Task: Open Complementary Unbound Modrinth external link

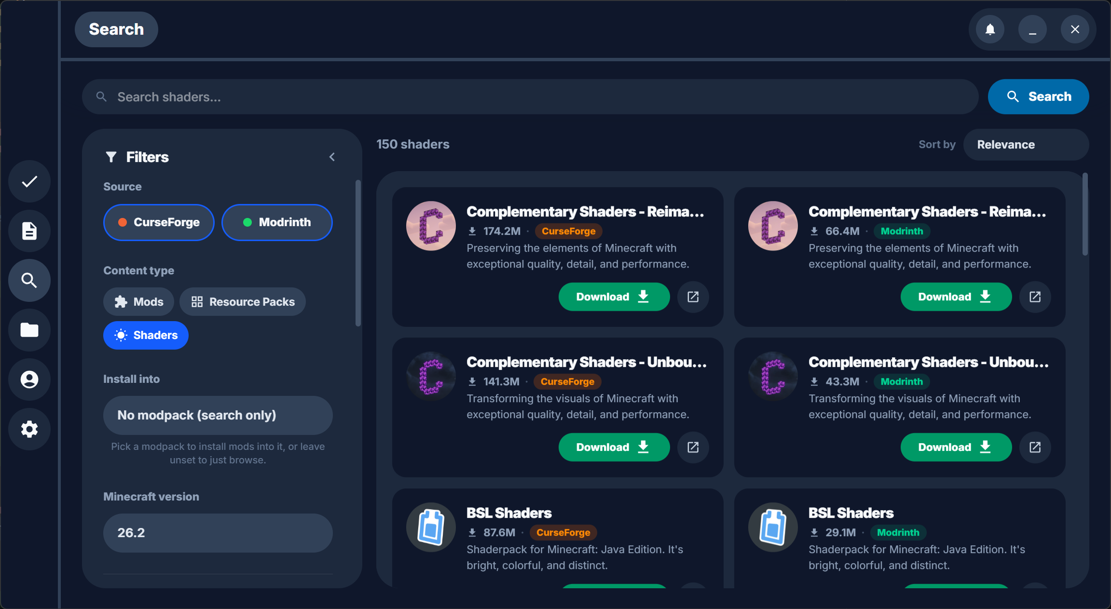Action: 1035,447
